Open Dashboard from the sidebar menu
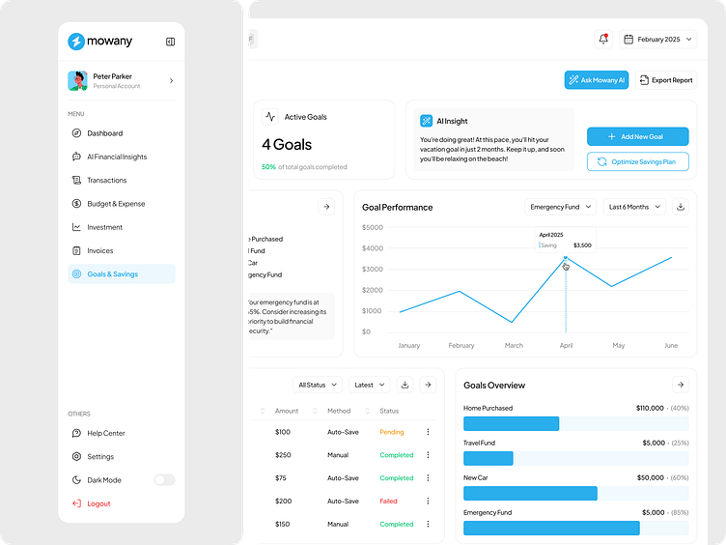This screenshot has height=545, width=726. click(x=105, y=133)
